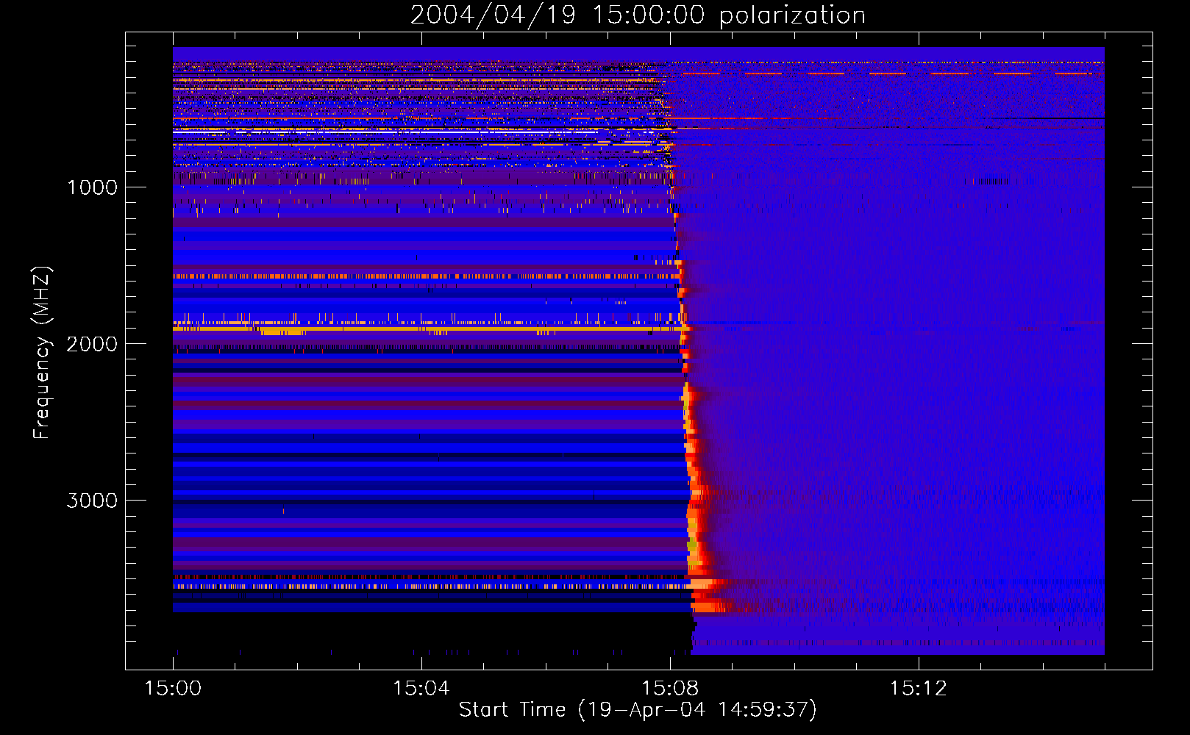Click the 15:08 time tick label

(x=669, y=689)
